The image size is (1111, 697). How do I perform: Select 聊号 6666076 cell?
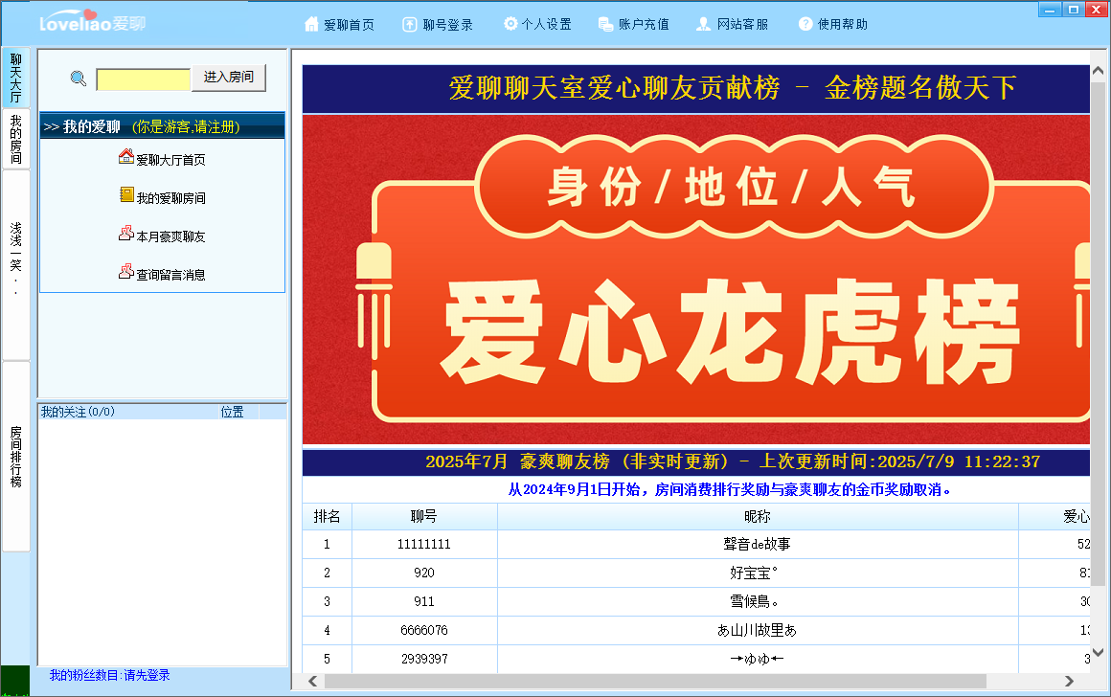[423, 630]
